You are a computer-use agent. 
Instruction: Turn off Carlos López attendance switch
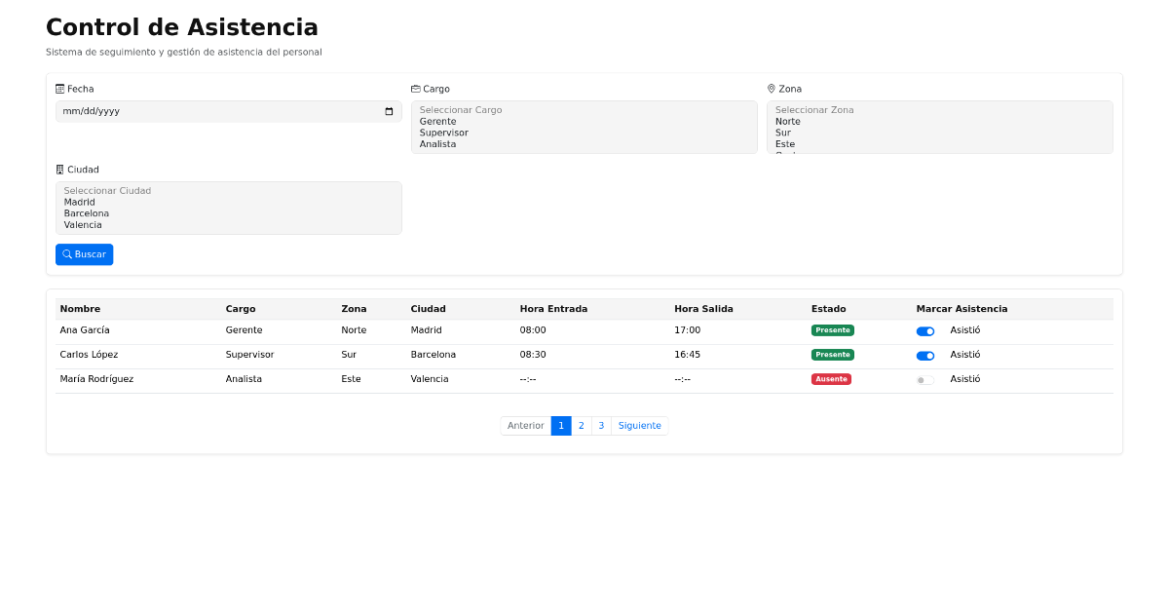[924, 355]
